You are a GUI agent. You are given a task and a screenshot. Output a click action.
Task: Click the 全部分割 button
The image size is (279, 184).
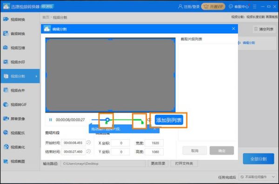259,159
